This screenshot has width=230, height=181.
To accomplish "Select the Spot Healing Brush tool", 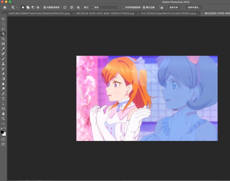I will click(x=3, y=54).
